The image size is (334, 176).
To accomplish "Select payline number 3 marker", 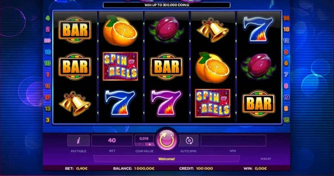I will tap(48, 120).
